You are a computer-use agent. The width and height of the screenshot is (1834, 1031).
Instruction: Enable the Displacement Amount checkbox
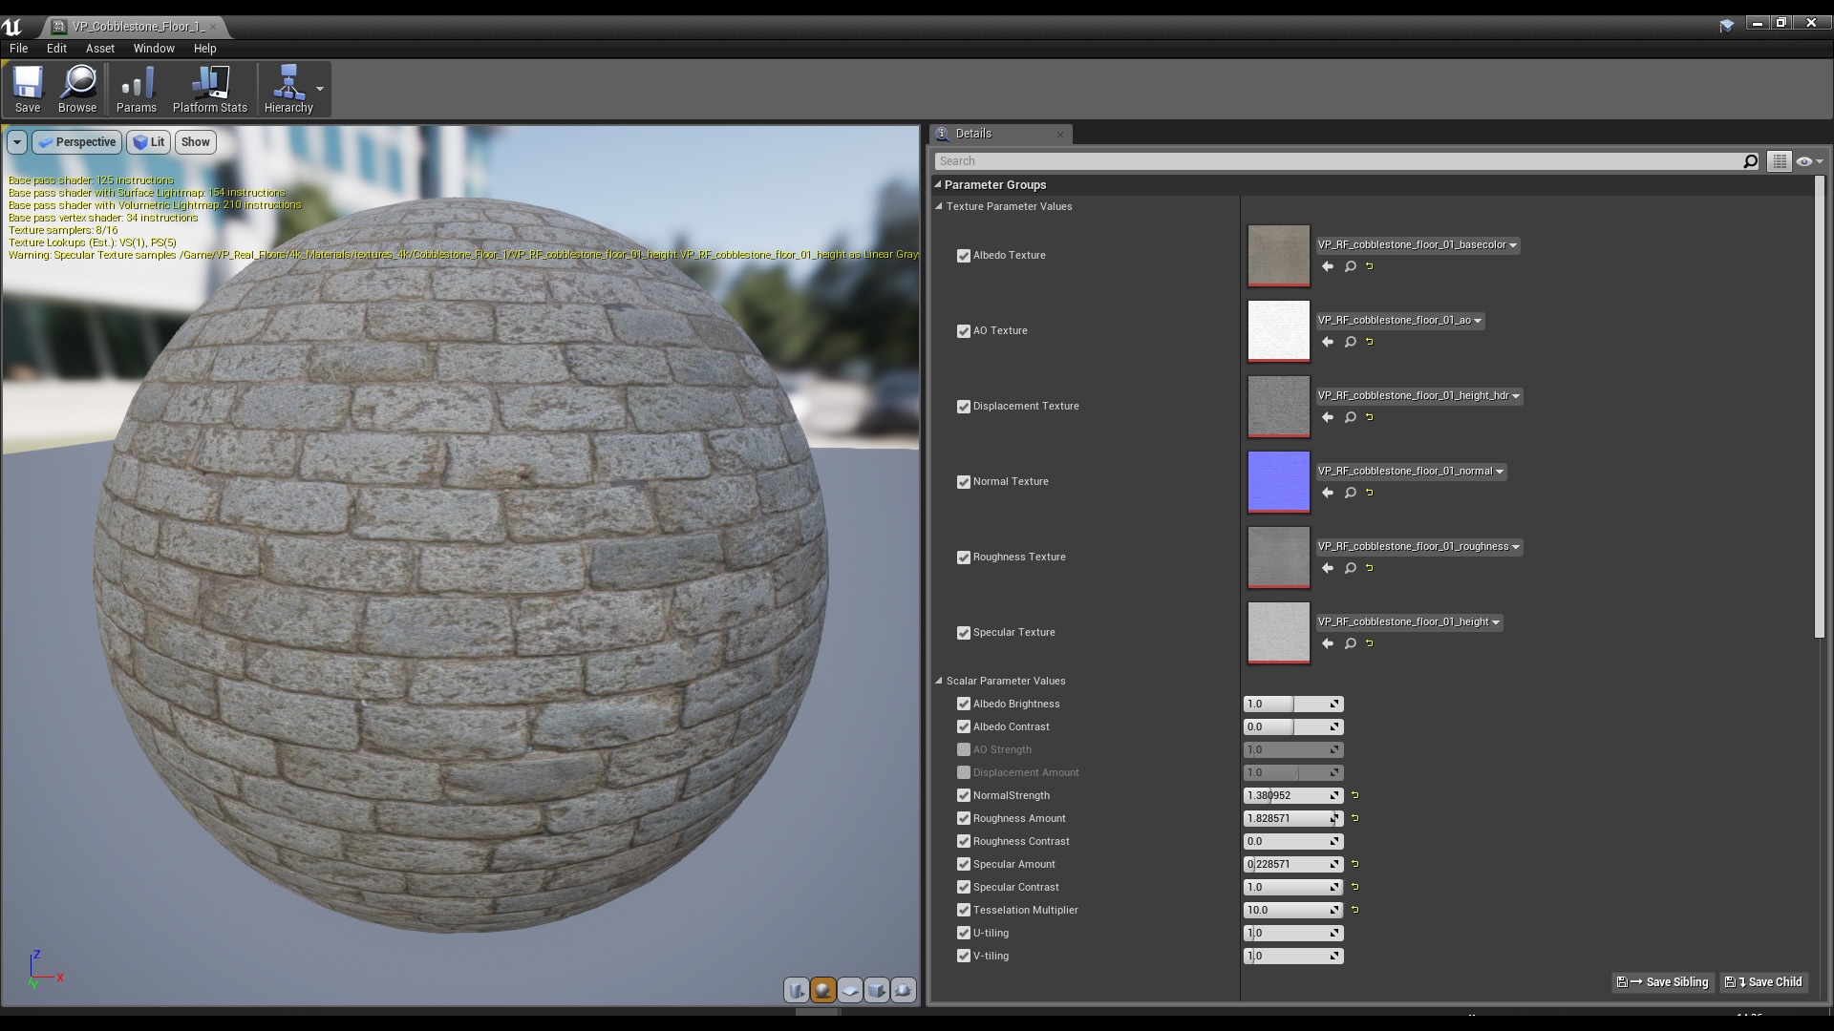(x=963, y=772)
